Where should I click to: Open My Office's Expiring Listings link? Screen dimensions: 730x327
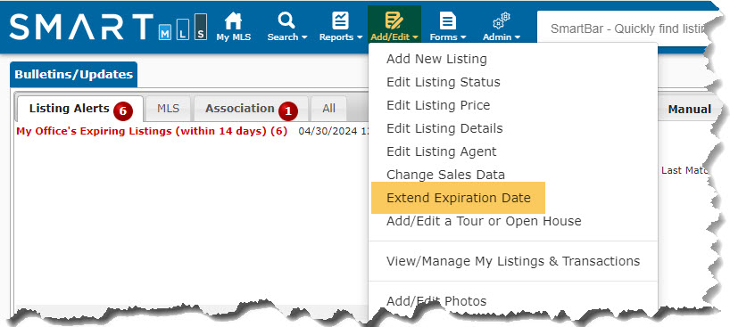(x=152, y=131)
